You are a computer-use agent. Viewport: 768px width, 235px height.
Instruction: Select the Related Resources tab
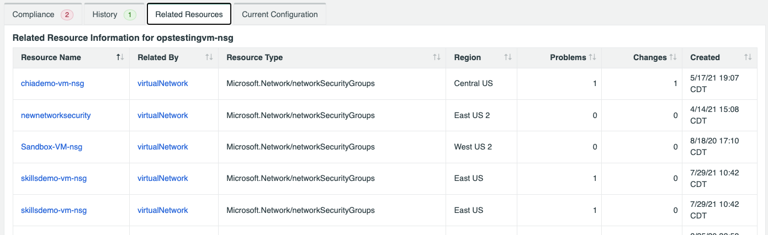(189, 15)
